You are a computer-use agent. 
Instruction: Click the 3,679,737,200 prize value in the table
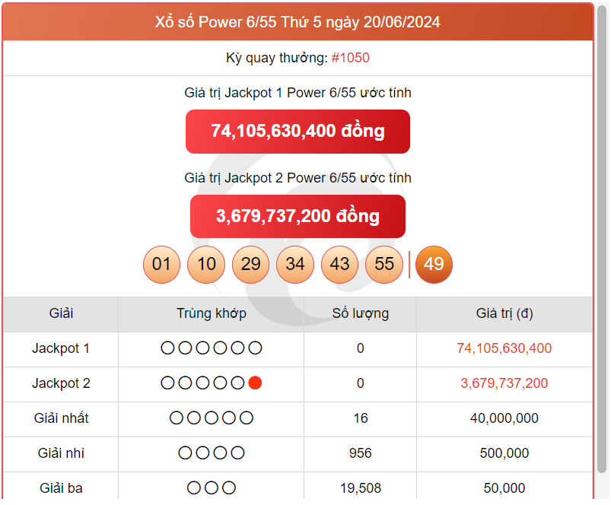click(504, 383)
